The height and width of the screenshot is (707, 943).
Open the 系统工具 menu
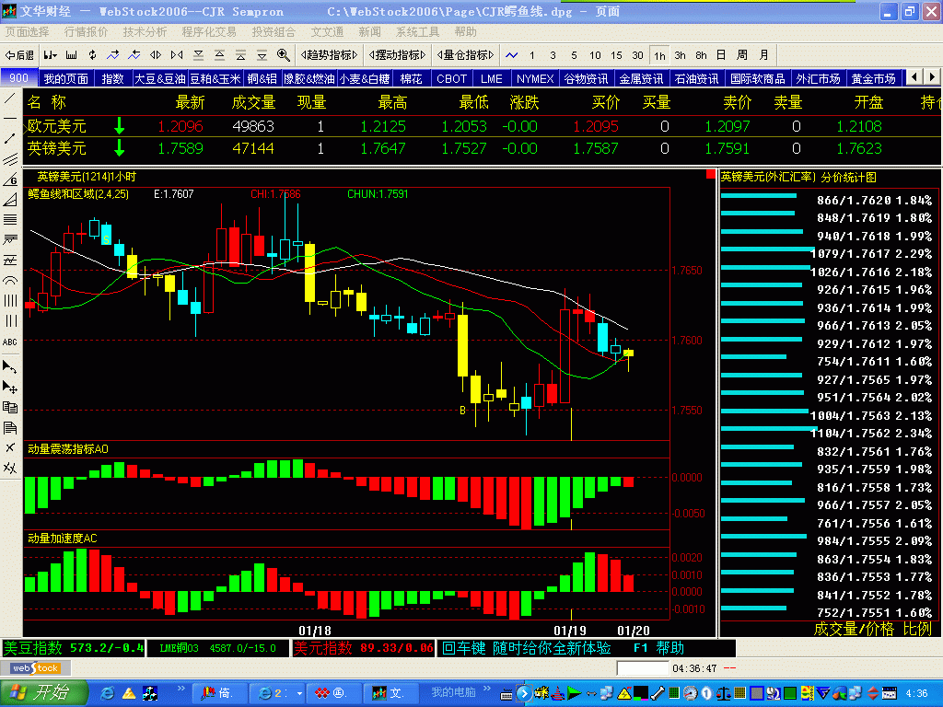418,32
